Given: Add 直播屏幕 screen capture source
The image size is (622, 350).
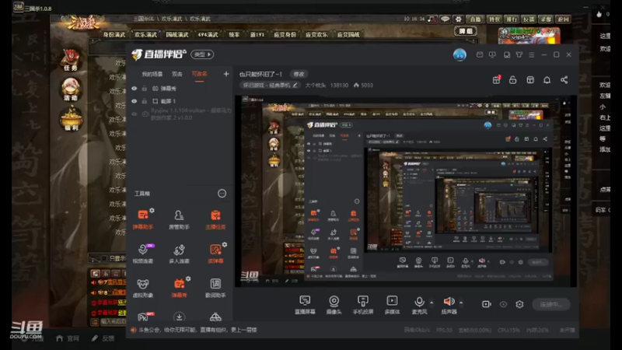Looking at the screenshot, I should [x=305, y=304].
